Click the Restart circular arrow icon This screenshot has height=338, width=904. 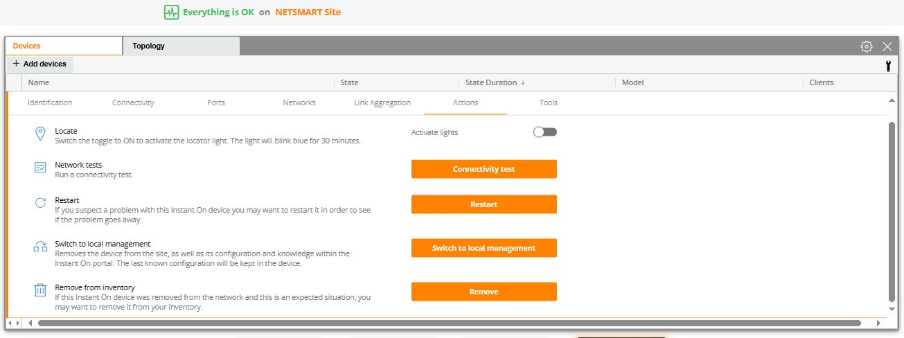coord(40,204)
